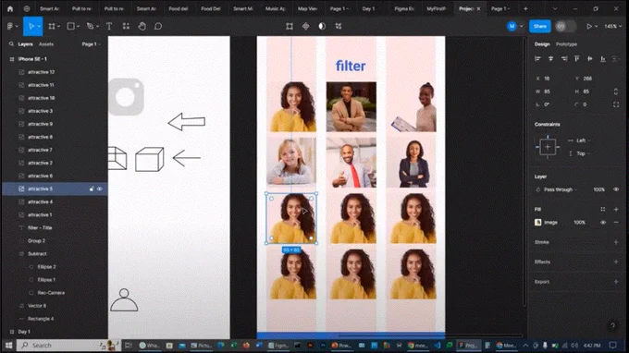Open the Figma main menu icon
Screen dimensions: 629x353
pos(10,26)
